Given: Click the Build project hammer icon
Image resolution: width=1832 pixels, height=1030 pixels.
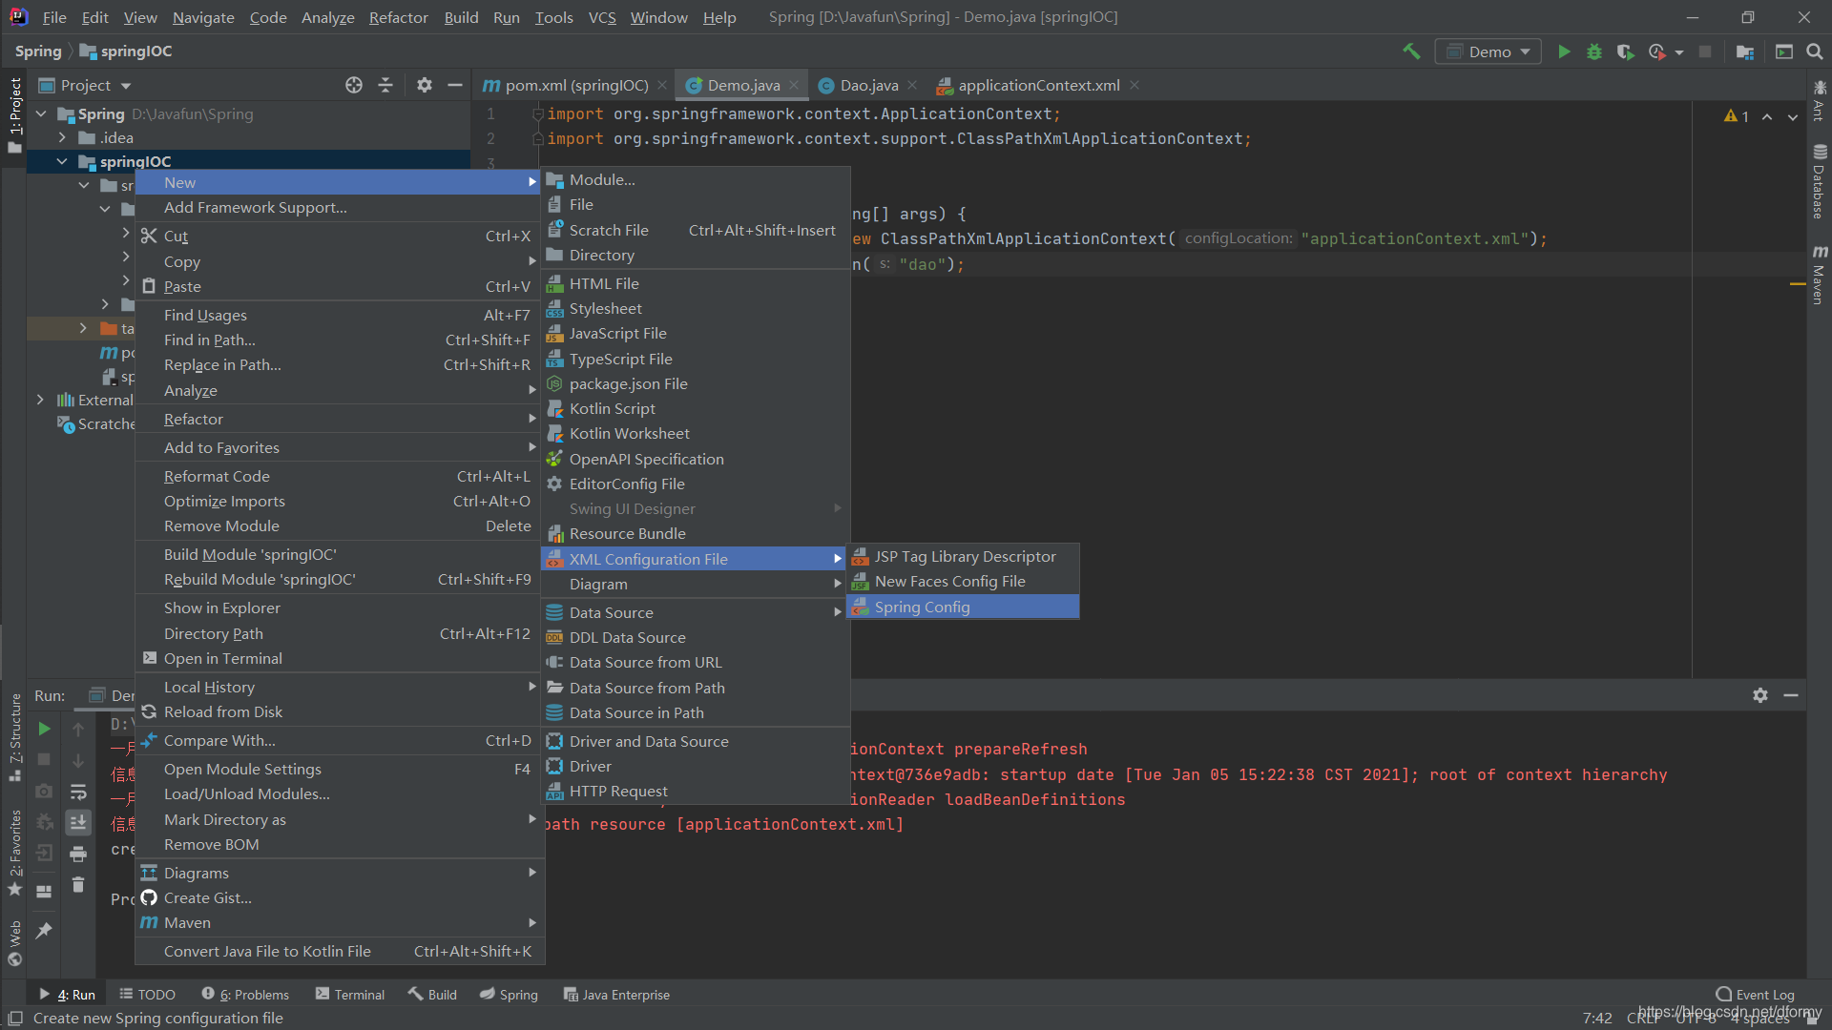Looking at the screenshot, I should coord(1411,51).
